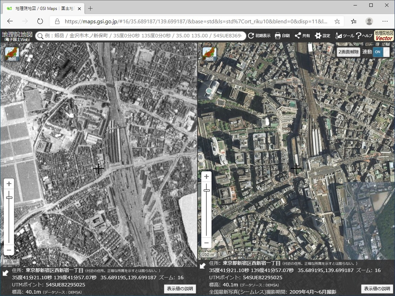
Task: Open the 印刷 print tool
Action: click(282, 36)
